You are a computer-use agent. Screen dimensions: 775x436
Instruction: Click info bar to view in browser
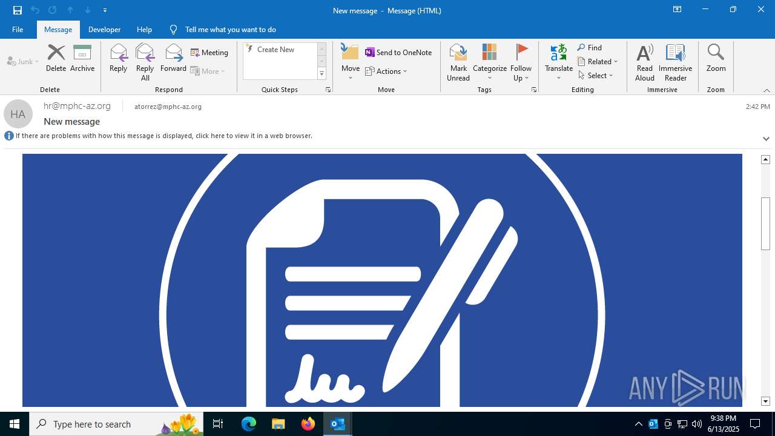(x=163, y=136)
